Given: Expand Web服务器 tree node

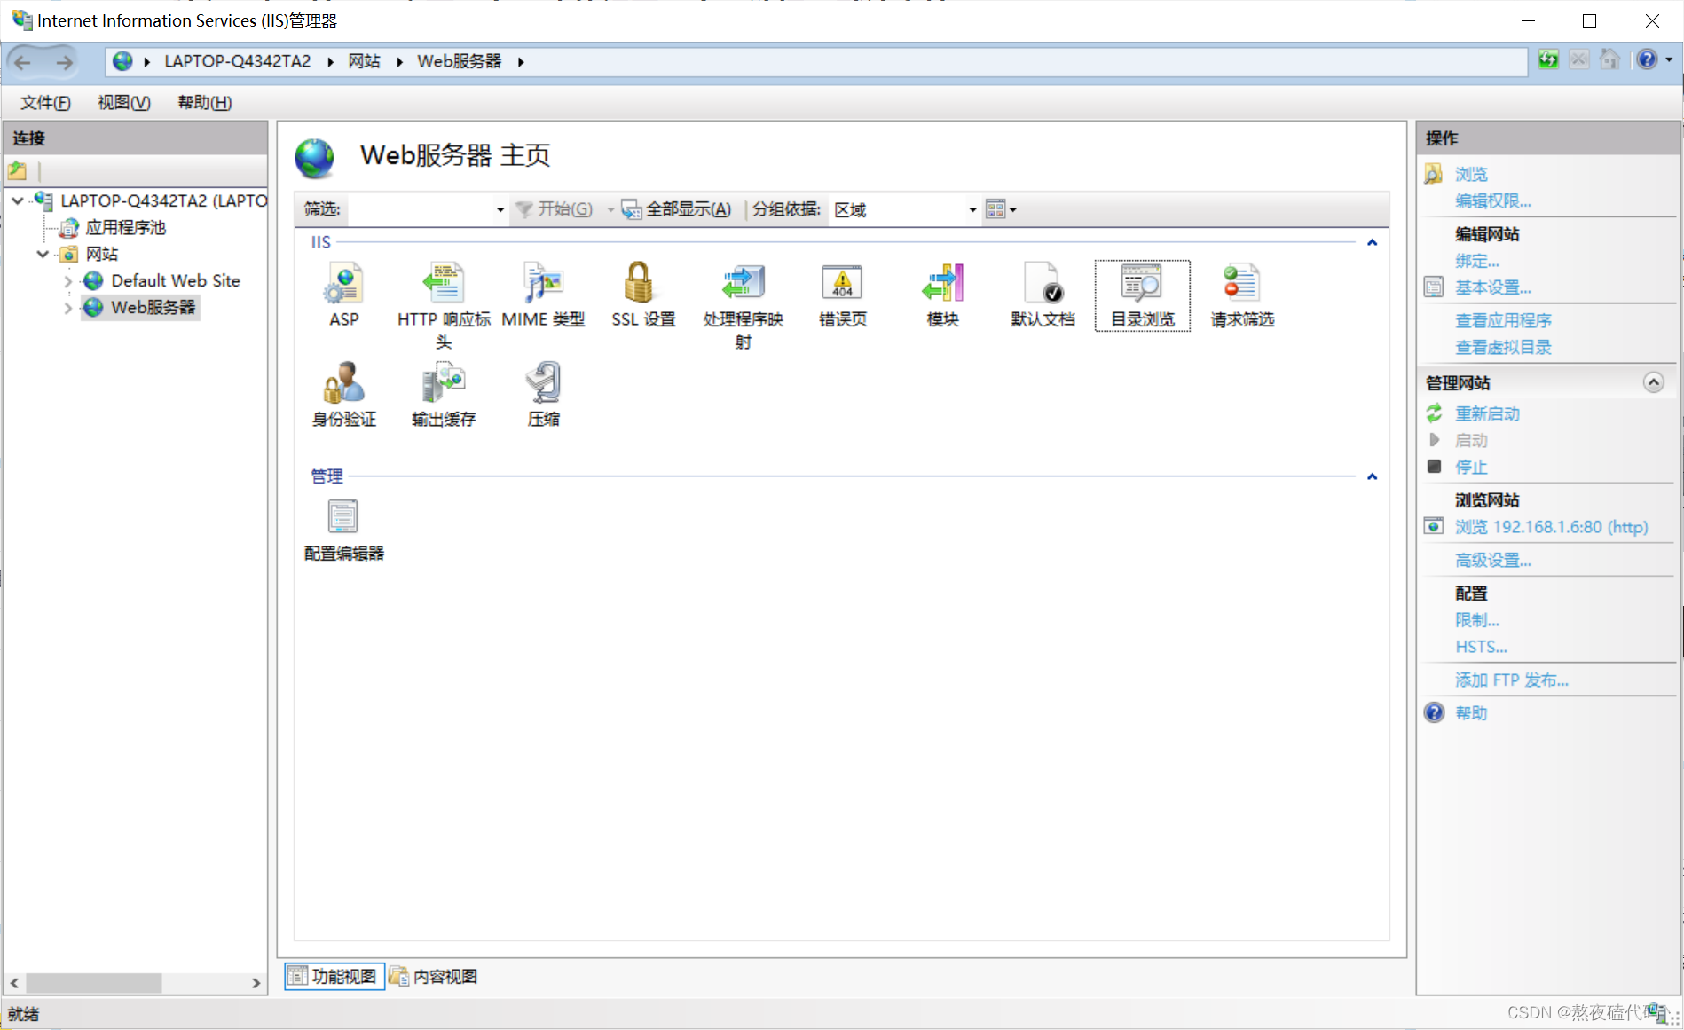Looking at the screenshot, I should (68, 308).
